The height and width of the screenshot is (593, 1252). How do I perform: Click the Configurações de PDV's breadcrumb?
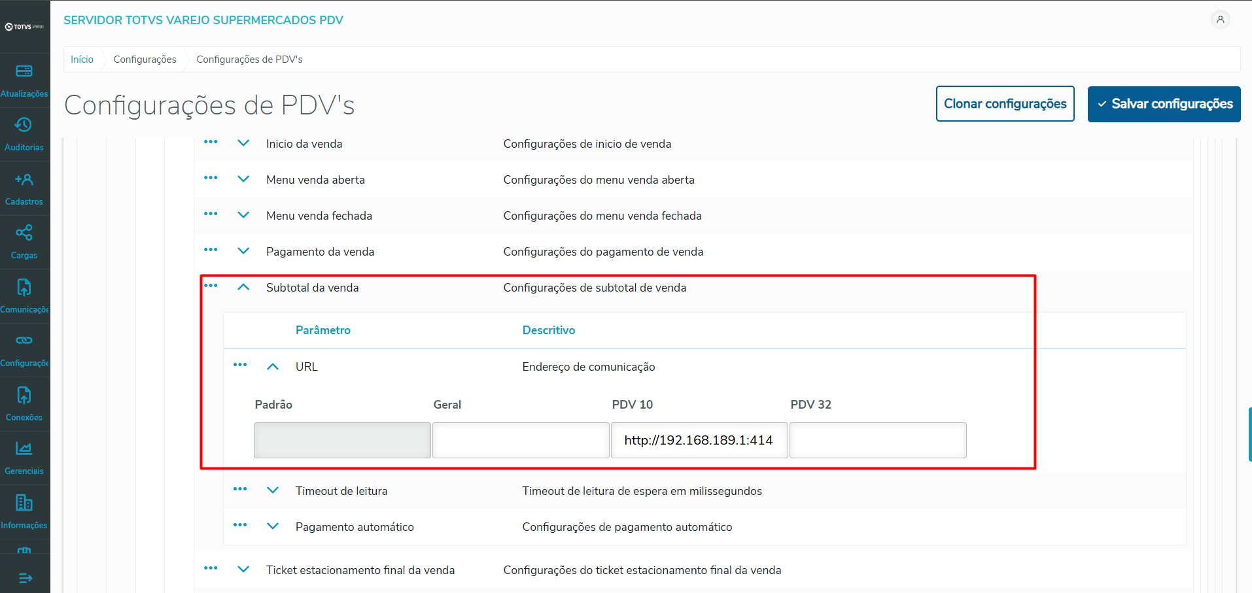(249, 59)
